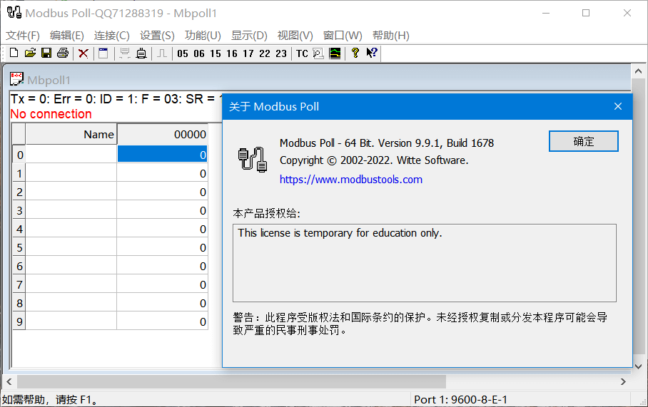Open the 文件(F) menu
Screen dimensions: 648x407
tap(23, 36)
